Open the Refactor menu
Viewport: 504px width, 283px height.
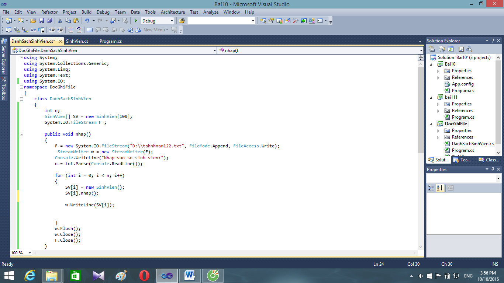pos(49,12)
